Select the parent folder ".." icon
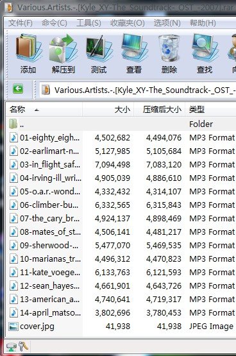The width and height of the screenshot is (236, 356). 13,124
